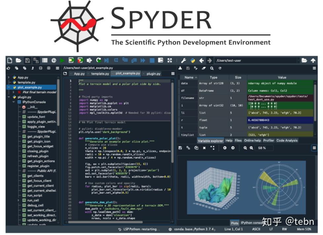The height and width of the screenshot is (235, 323).
Task: Search variables with the magnifier icon
Action: (212, 68)
